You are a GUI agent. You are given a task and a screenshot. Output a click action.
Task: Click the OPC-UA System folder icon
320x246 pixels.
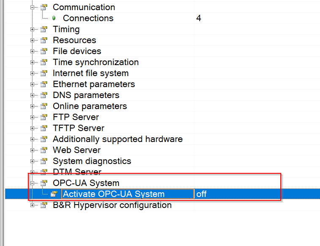point(44,183)
